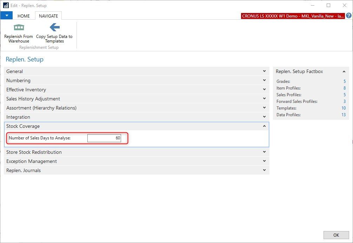The width and height of the screenshot is (353, 243).
Task: Expand Assortment (Hierarchy Relations) section
Action: 264,108
